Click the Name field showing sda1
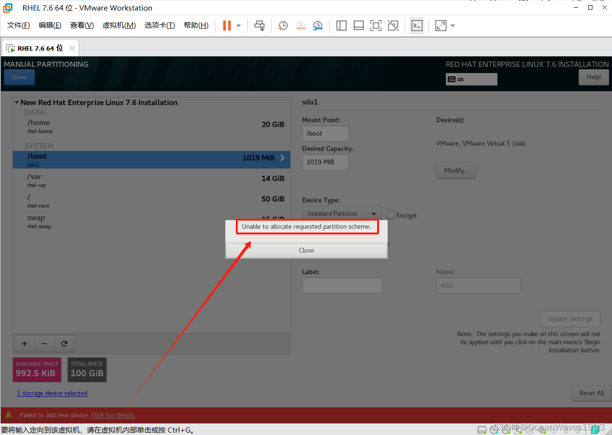 pos(479,286)
